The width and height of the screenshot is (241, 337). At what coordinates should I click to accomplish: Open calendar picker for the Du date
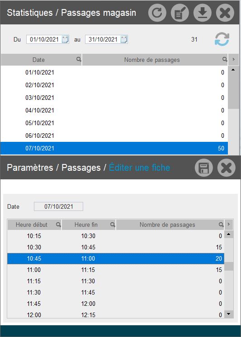[x=65, y=39]
